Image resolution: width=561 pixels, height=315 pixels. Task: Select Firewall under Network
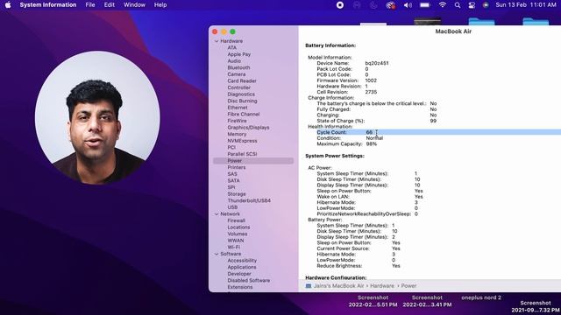237,220
